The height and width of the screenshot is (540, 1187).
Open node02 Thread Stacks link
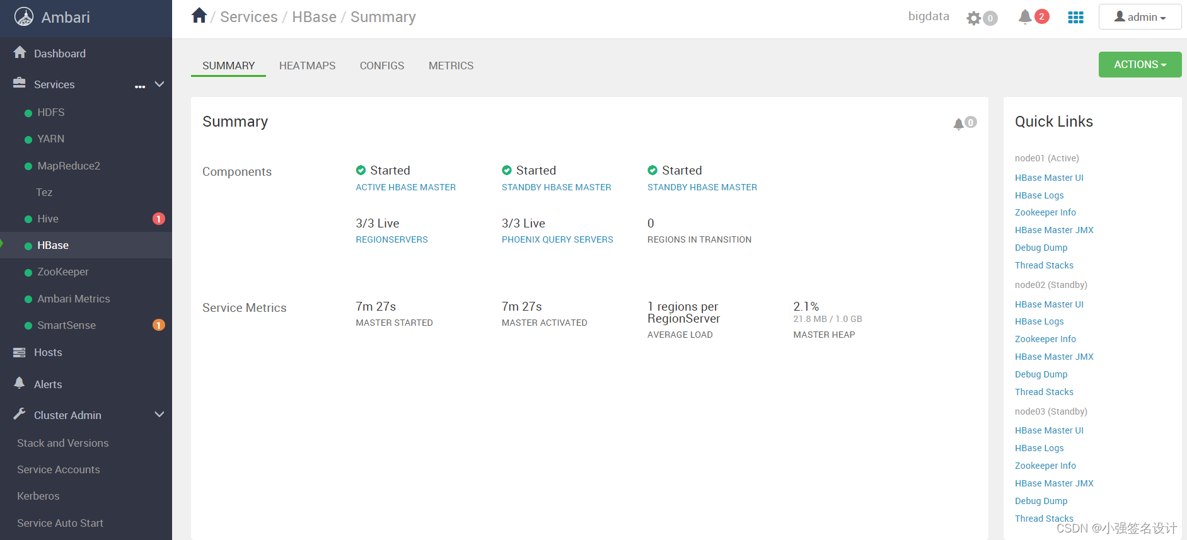pos(1044,392)
